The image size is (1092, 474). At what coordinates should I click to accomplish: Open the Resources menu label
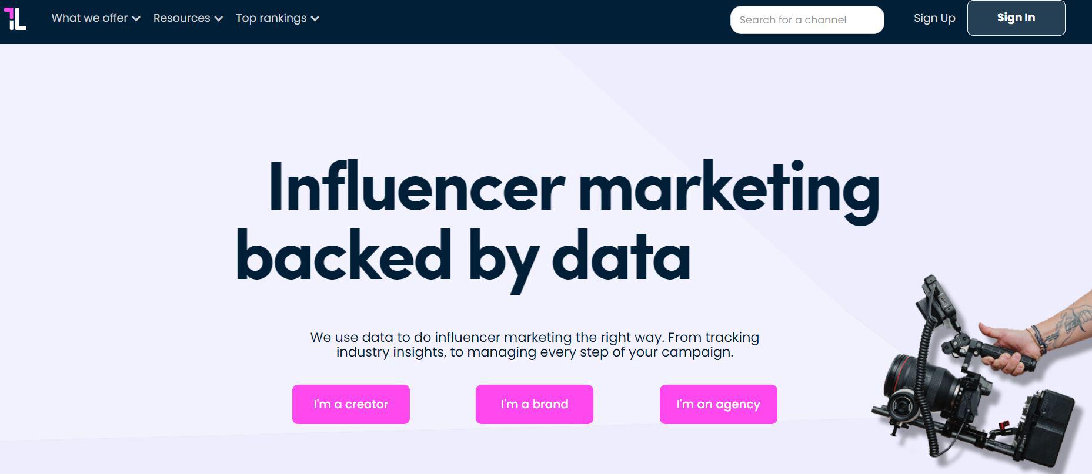(x=181, y=18)
